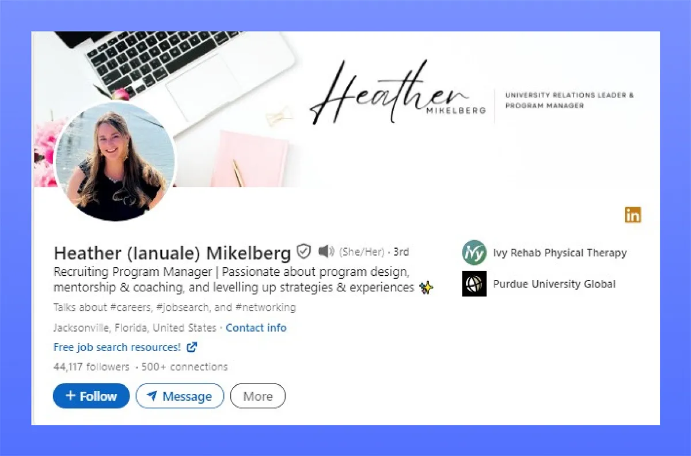
Task: Click the plus icon in Follow button
Action: pos(70,396)
